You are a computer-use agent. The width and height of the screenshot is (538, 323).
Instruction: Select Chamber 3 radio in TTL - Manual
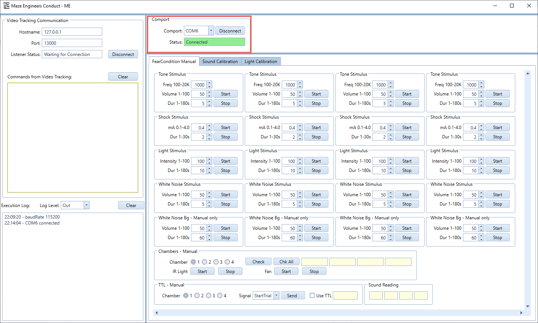[x=209, y=295]
